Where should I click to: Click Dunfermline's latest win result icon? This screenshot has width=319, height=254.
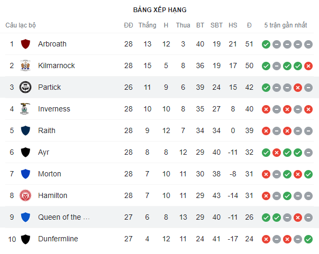tap(308, 239)
